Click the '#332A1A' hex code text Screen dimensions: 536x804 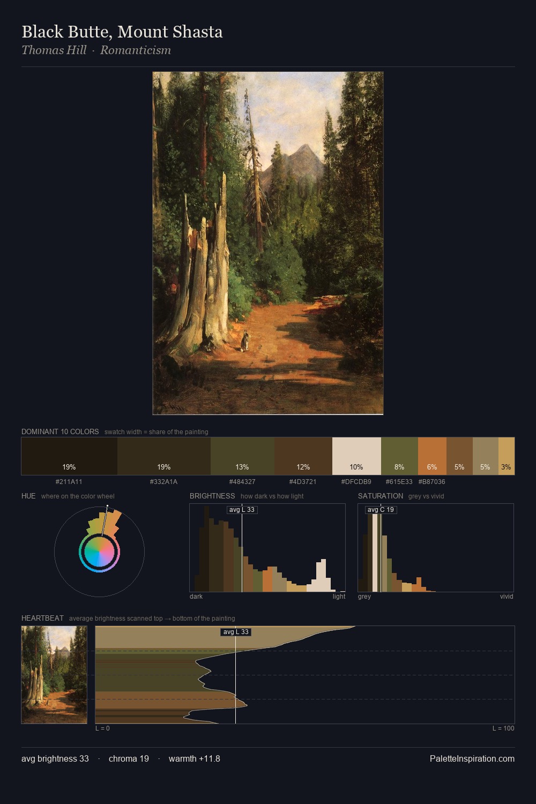point(164,482)
